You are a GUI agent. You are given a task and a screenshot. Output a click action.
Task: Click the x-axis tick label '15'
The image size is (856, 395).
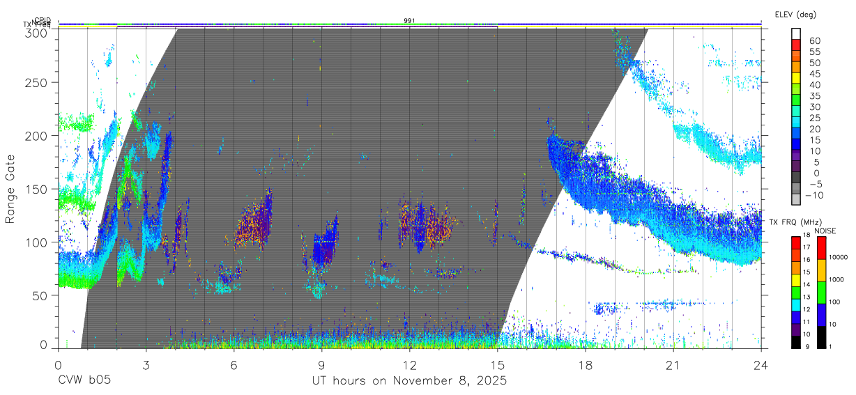coord(498,364)
